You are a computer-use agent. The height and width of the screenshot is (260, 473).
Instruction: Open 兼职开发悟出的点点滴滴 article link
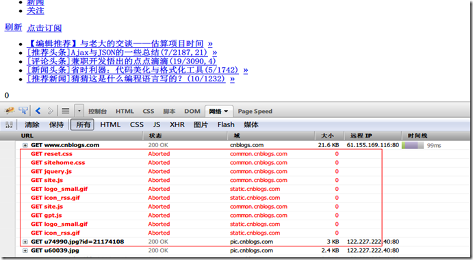[121, 61]
